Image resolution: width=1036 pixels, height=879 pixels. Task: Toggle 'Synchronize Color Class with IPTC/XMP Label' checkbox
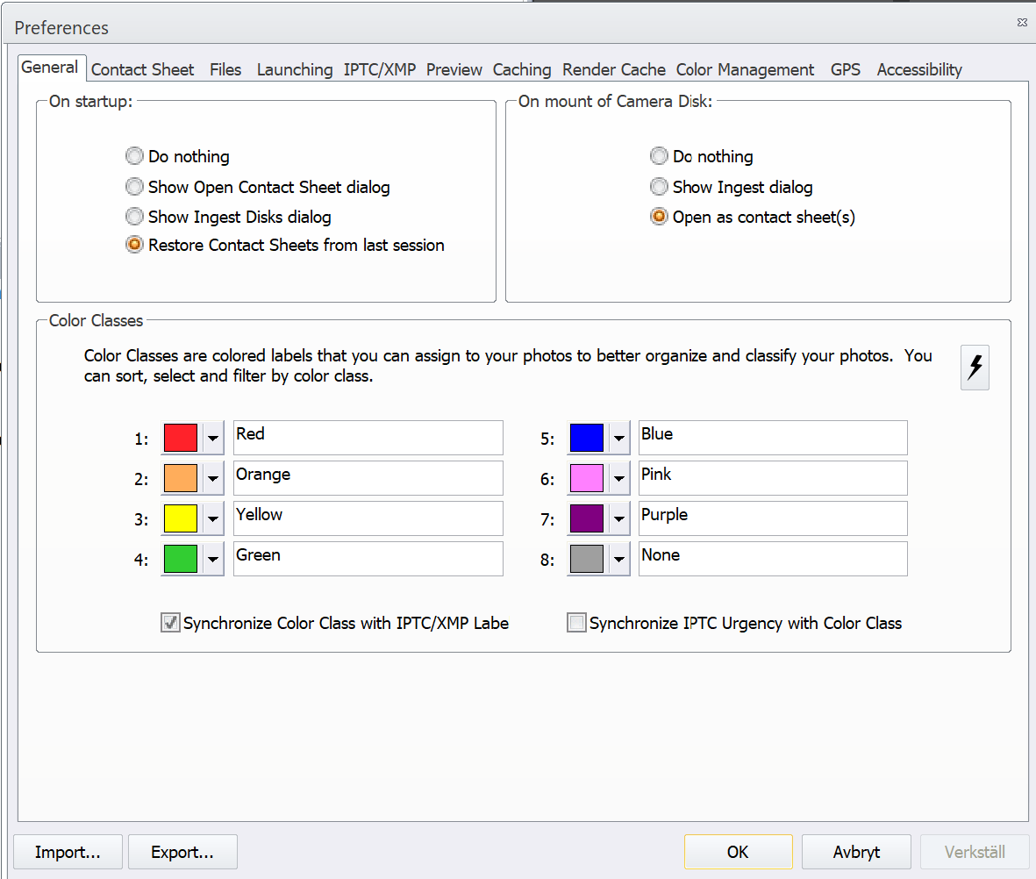pyautogui.click(x=170, y=624)
